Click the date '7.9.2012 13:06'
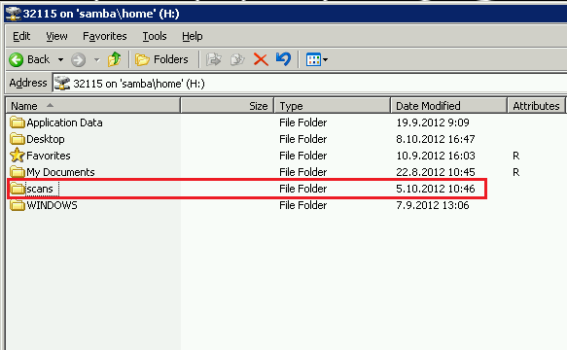Viewport: 567px width, 350px height. 433,205
